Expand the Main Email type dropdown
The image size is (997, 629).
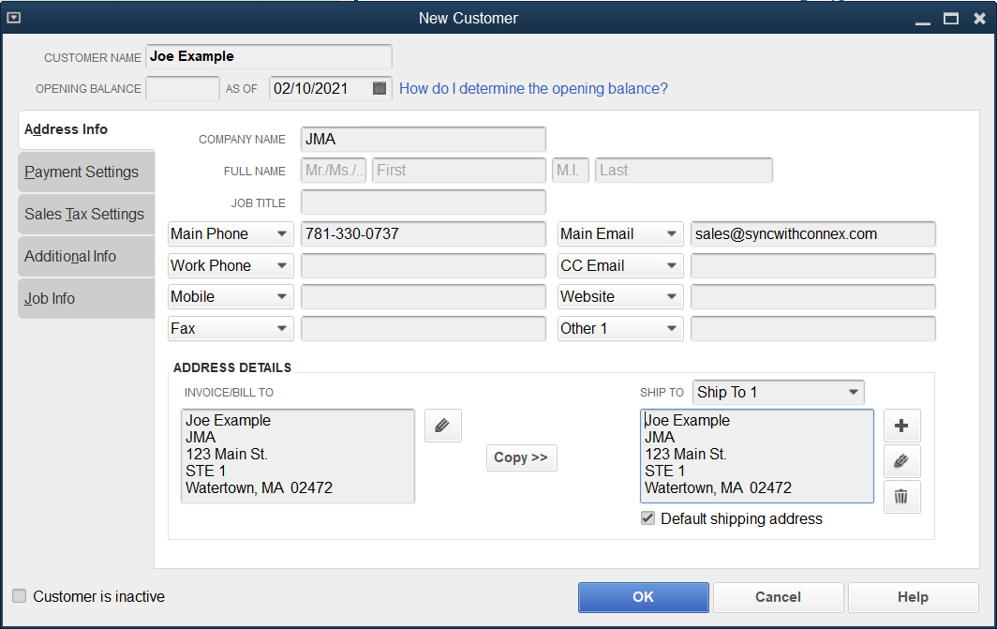click(x=671, y=234)
